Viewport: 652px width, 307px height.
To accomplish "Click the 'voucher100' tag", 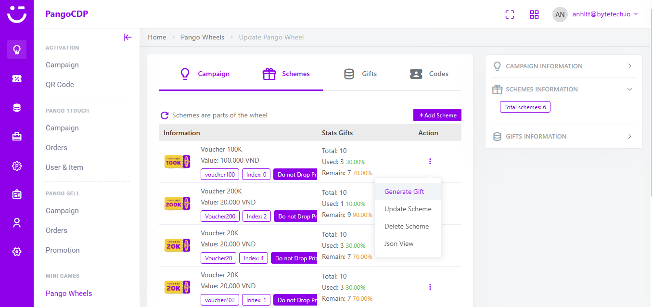I will tap(220, 174).
